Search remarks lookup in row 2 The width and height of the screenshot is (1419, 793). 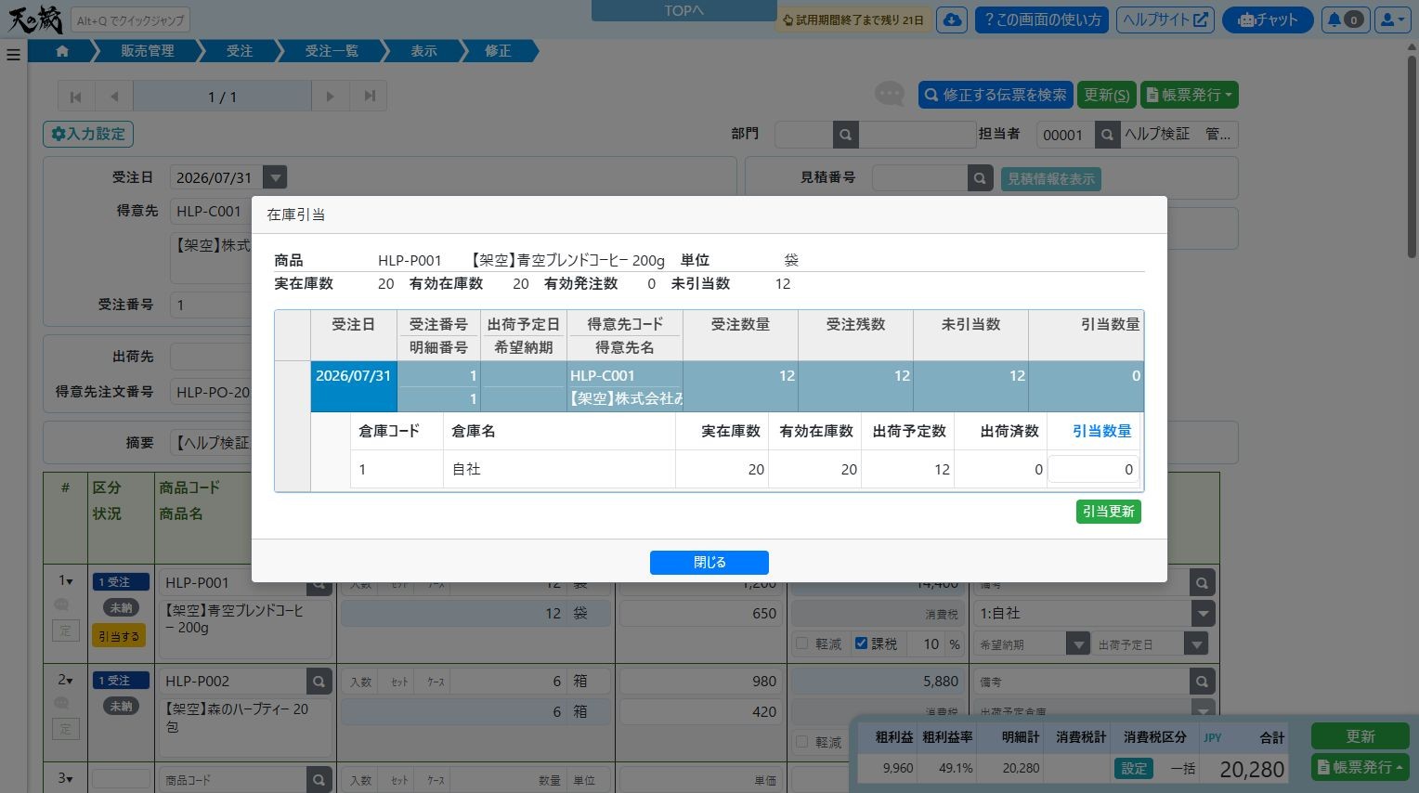(1203, 682)
